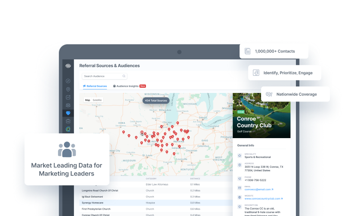Click the 434 Total Sources badge
This screenshot has width=357, height=216.
156,101
